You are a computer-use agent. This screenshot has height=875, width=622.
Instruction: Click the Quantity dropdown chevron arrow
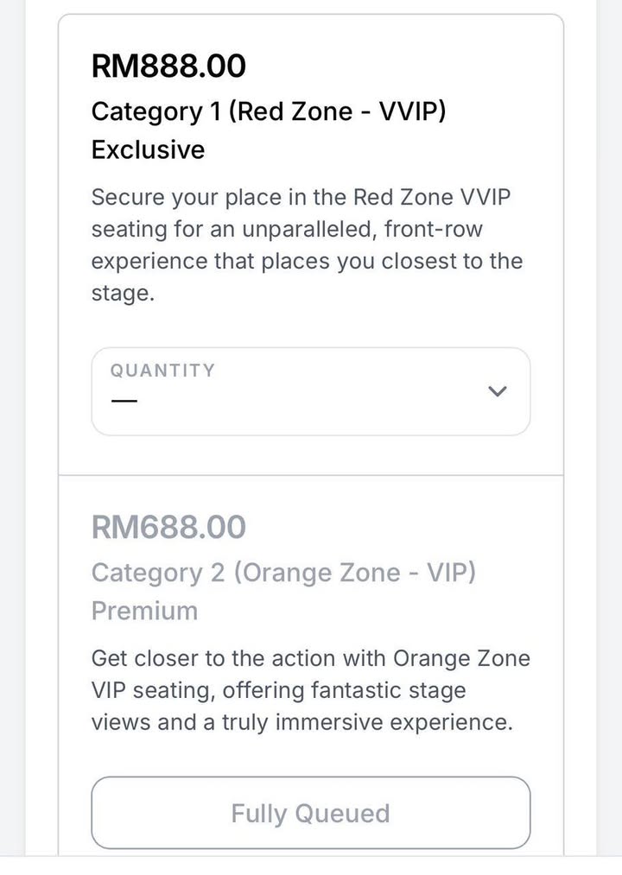pyautogui.click(x=497, y=391)
